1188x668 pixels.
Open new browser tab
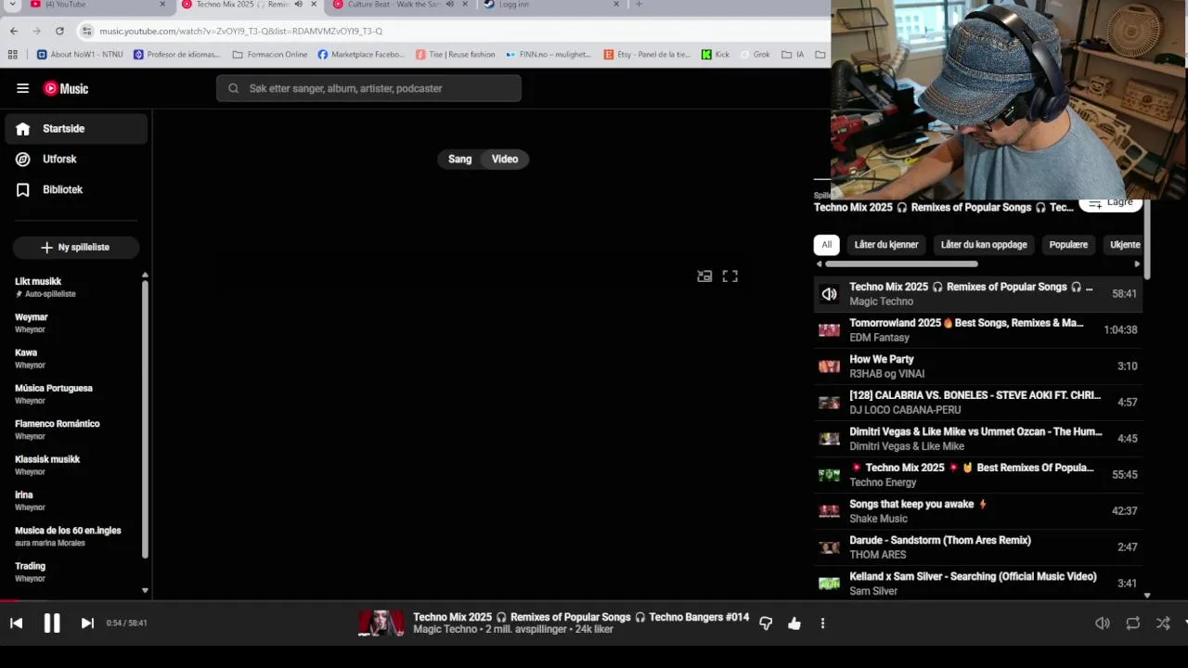[639, 5]
